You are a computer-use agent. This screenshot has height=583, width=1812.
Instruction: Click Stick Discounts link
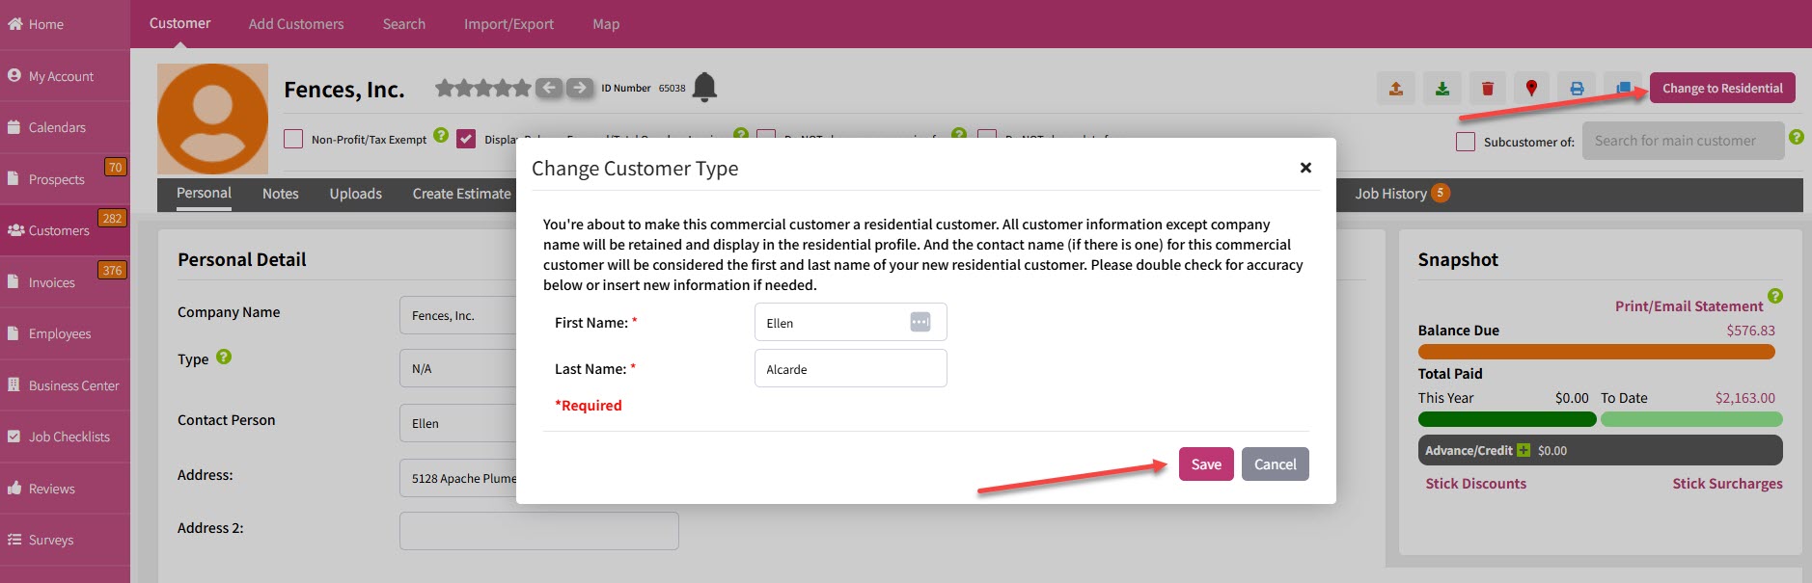tap(1476, 484)
